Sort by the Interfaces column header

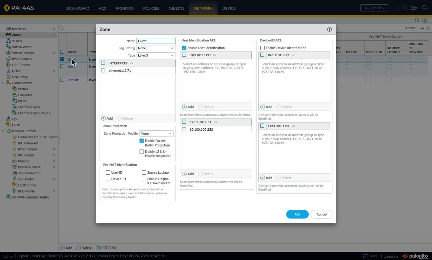pos(118,63)
